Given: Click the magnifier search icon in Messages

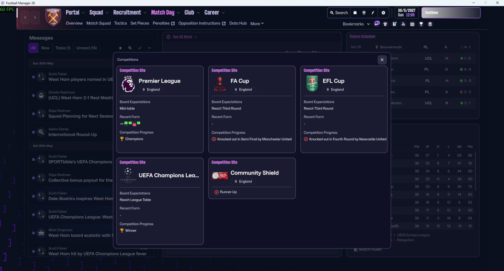Looking at the screenshot, I should click(130, 48).
